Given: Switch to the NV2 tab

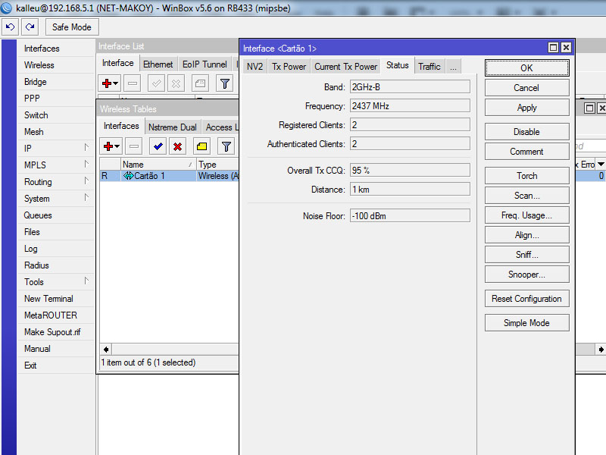Looking at the screenshot, I should coord(255,67).
